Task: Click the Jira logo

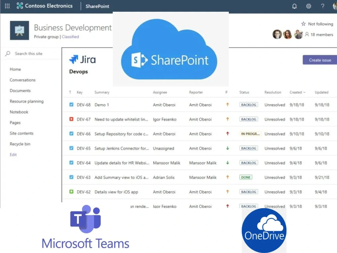Action: (83, 60)
